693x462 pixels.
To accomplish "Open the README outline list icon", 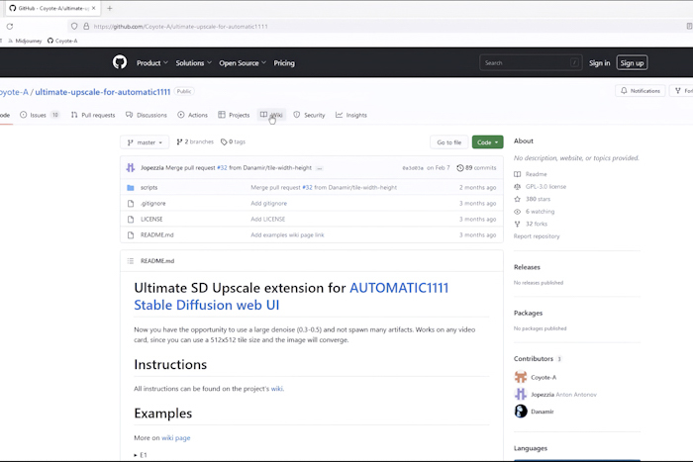I will point(131,261).
